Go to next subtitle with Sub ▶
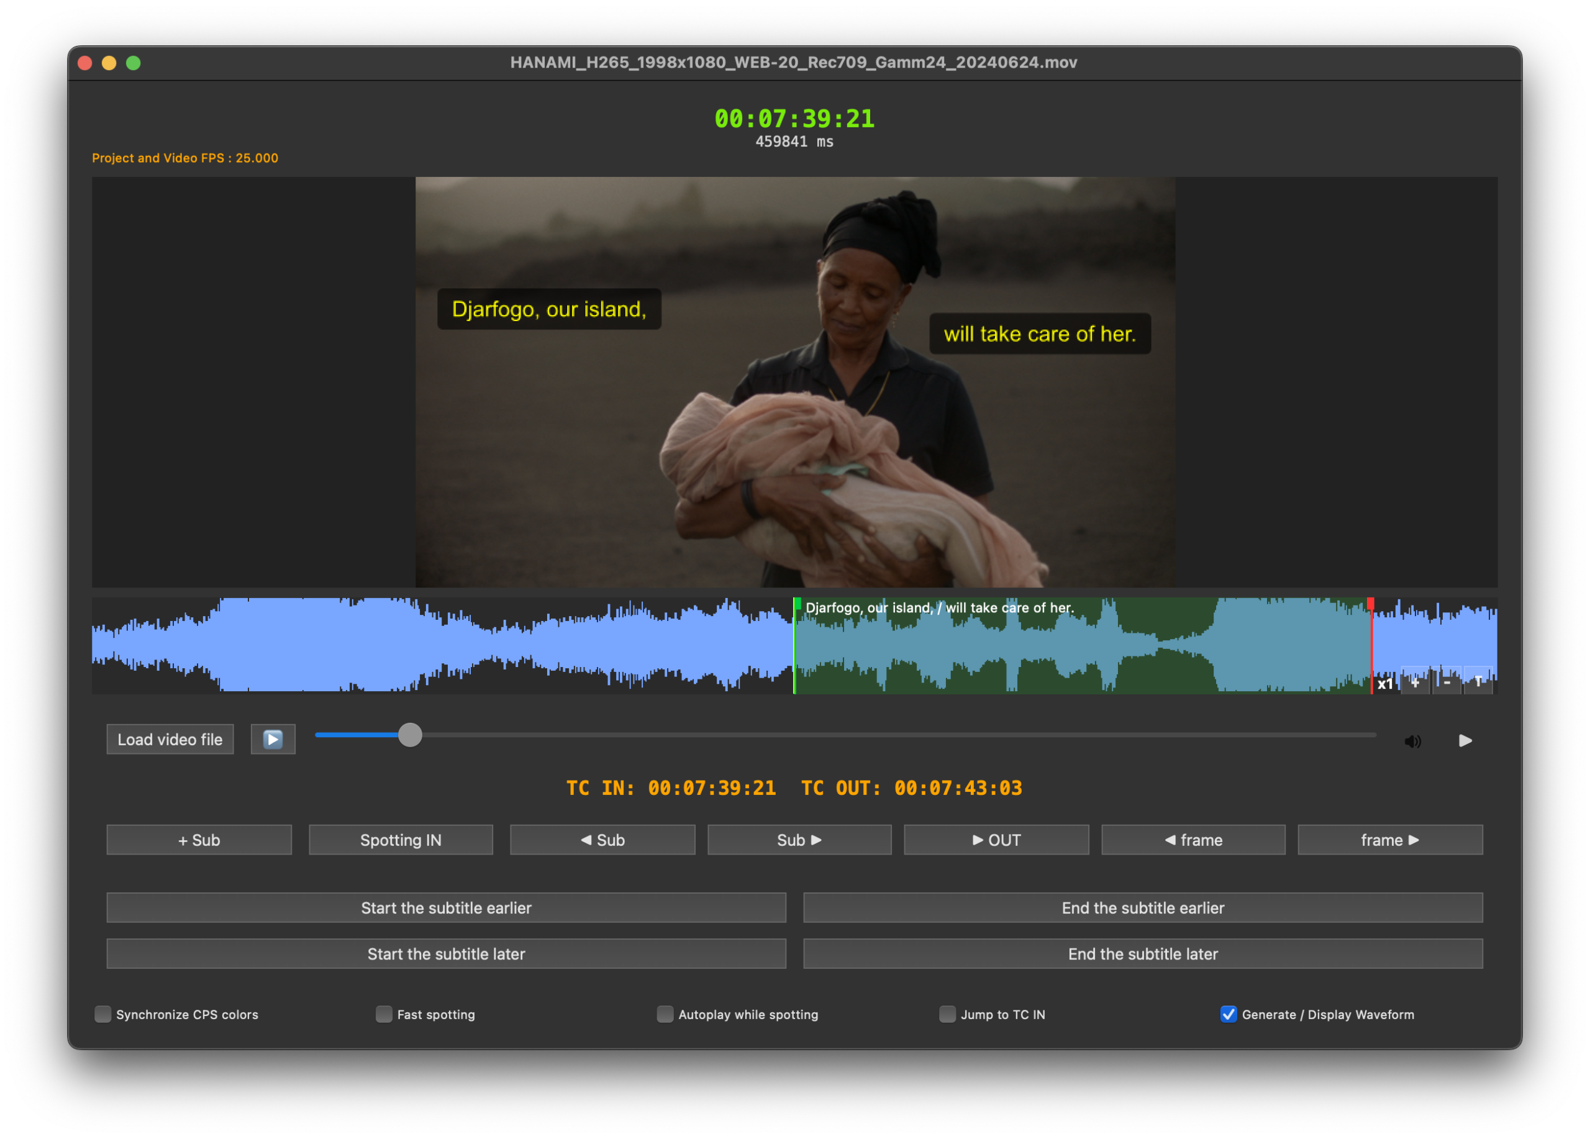 [x=799, y=840]
